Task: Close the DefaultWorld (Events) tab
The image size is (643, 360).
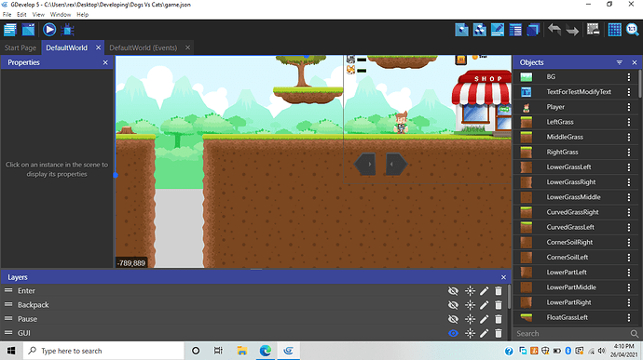Action: (x=187, y=47)
